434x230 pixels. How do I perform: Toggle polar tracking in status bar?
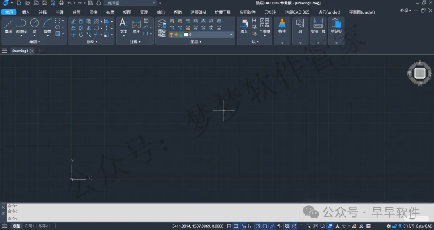tap(258, 226)
